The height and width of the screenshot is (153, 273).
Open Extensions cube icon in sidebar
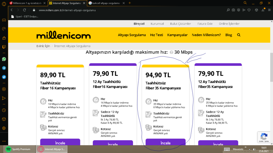[4, 119]
